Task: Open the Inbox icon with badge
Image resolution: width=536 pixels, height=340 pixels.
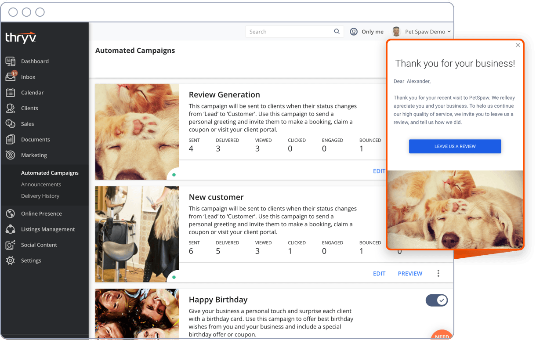Action: click(x=11, y=76)
